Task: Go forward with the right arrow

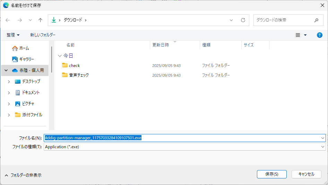Action: (x=20, y=20)
